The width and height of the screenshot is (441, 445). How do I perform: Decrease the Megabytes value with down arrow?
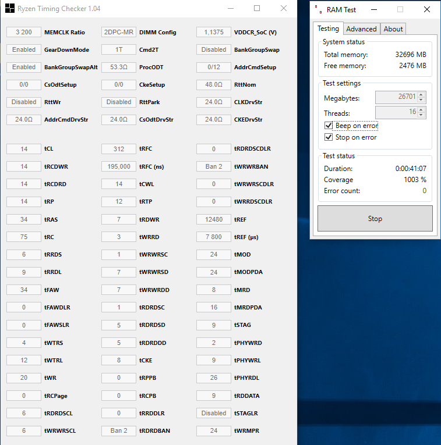[421, 100]
